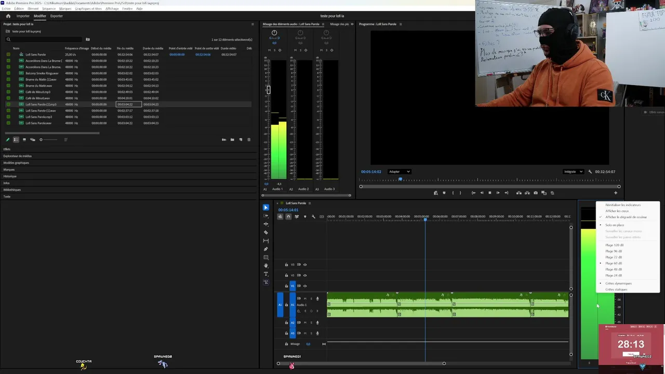Click the new bin from search icon
665x374 pixels.
pyautogui.click(x=88, y=39)
